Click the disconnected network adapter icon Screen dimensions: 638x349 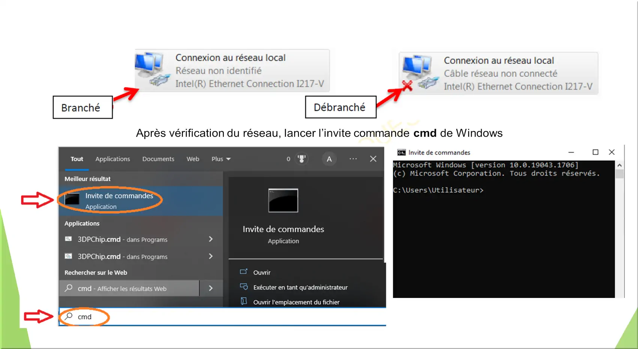[420, 72]
